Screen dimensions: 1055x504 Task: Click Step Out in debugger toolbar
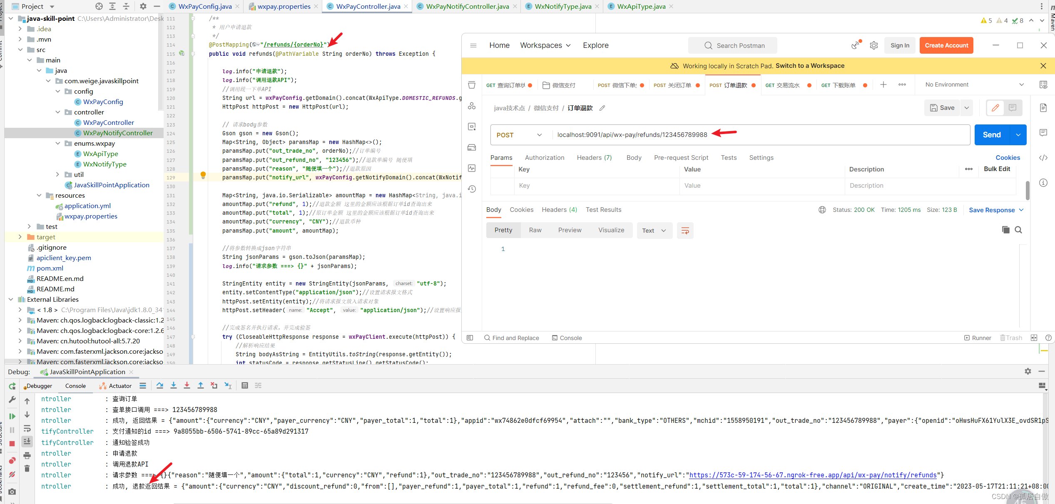click(x=201, y=385)
